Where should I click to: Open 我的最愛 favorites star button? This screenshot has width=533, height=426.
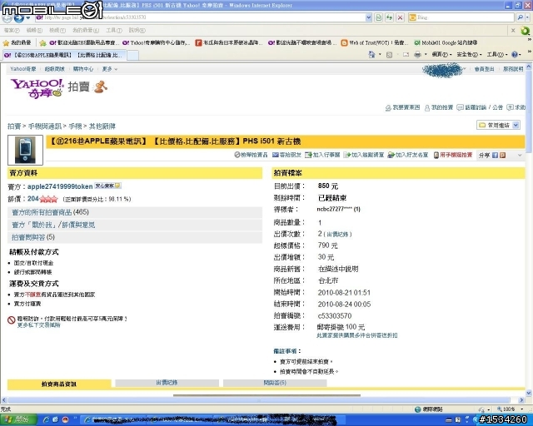pos(17,42)
